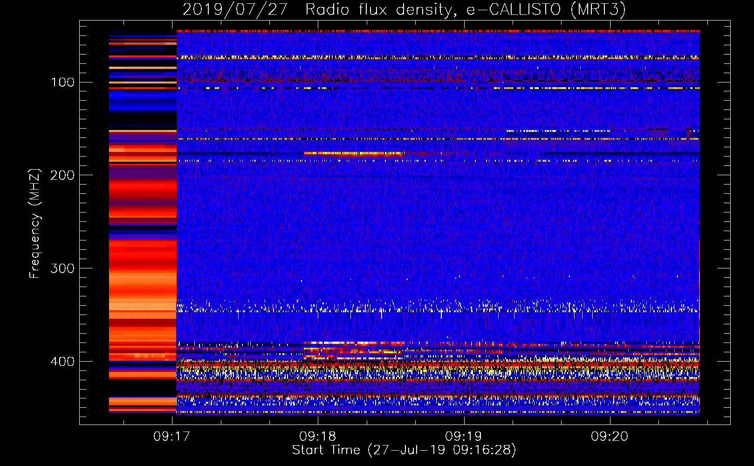Click the 300 frequency tick label
754x466 pixels.
62,268
